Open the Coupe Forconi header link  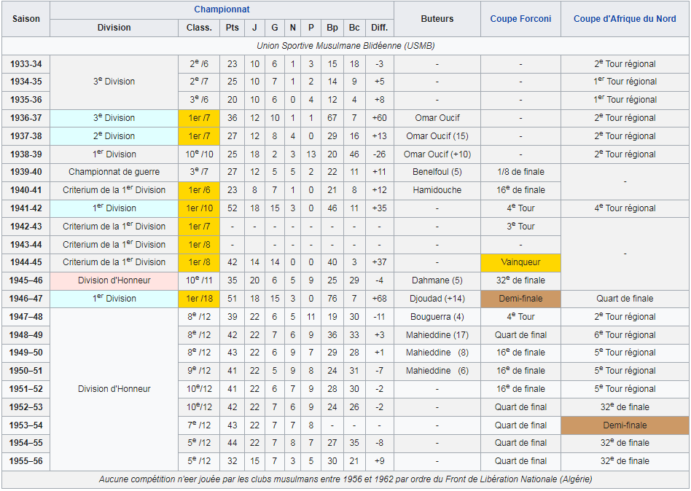[x=520, y=18]
